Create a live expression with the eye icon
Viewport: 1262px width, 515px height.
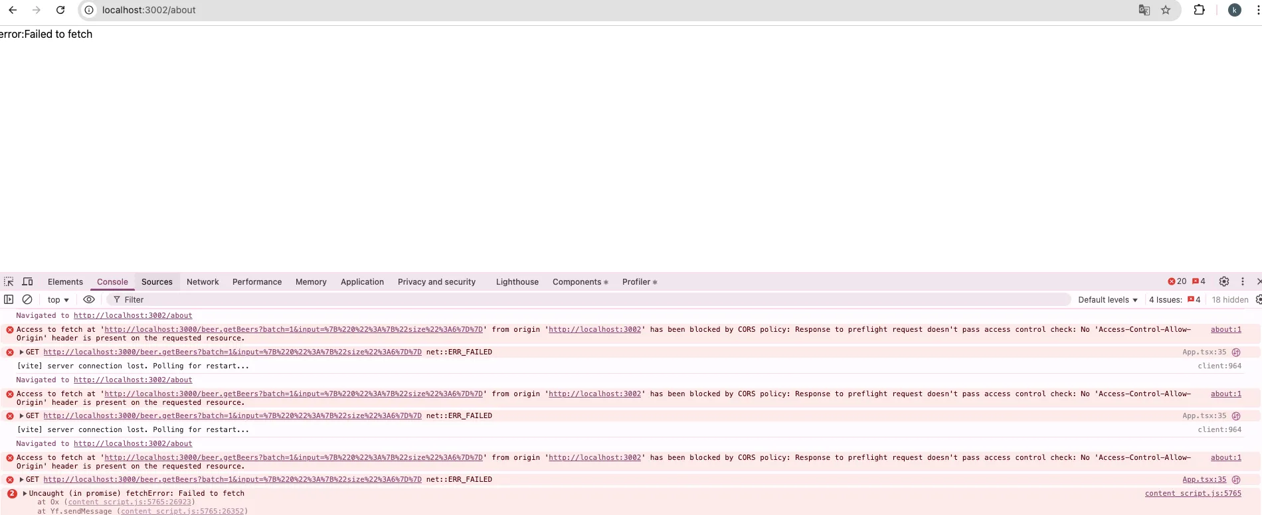coord(89,299)
